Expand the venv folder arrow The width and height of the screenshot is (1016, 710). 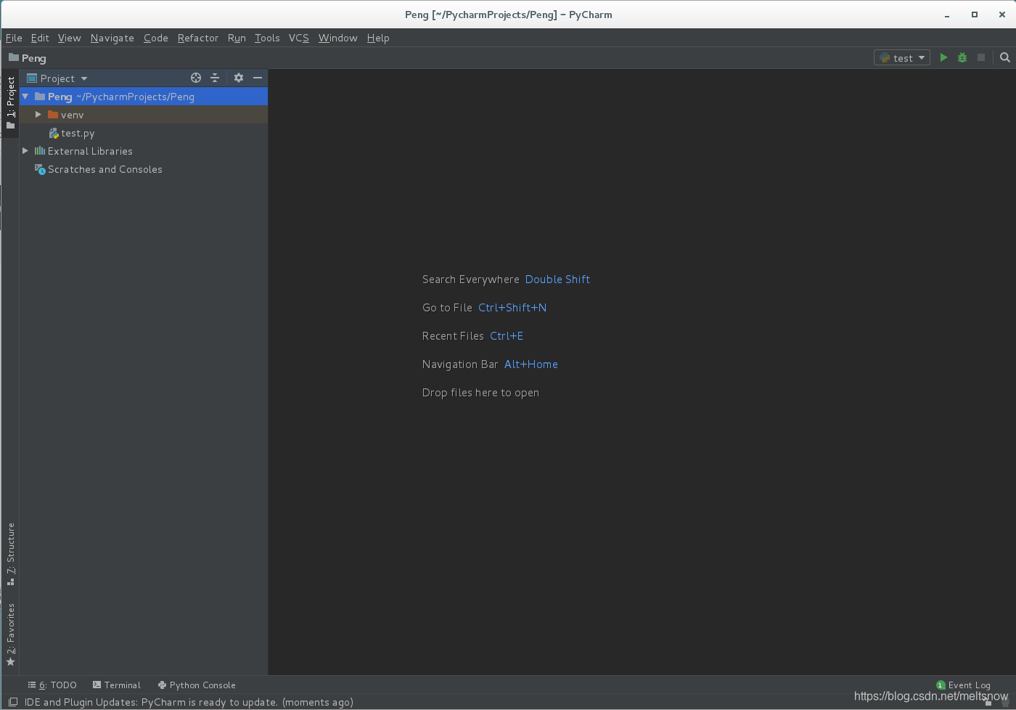[x=38, y=115]
